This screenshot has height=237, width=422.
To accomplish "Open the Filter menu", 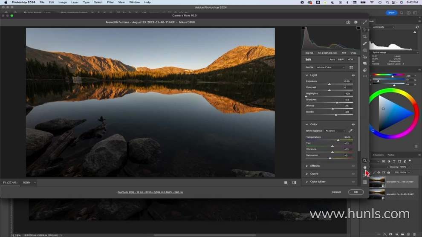I will (x=110, y=2).
